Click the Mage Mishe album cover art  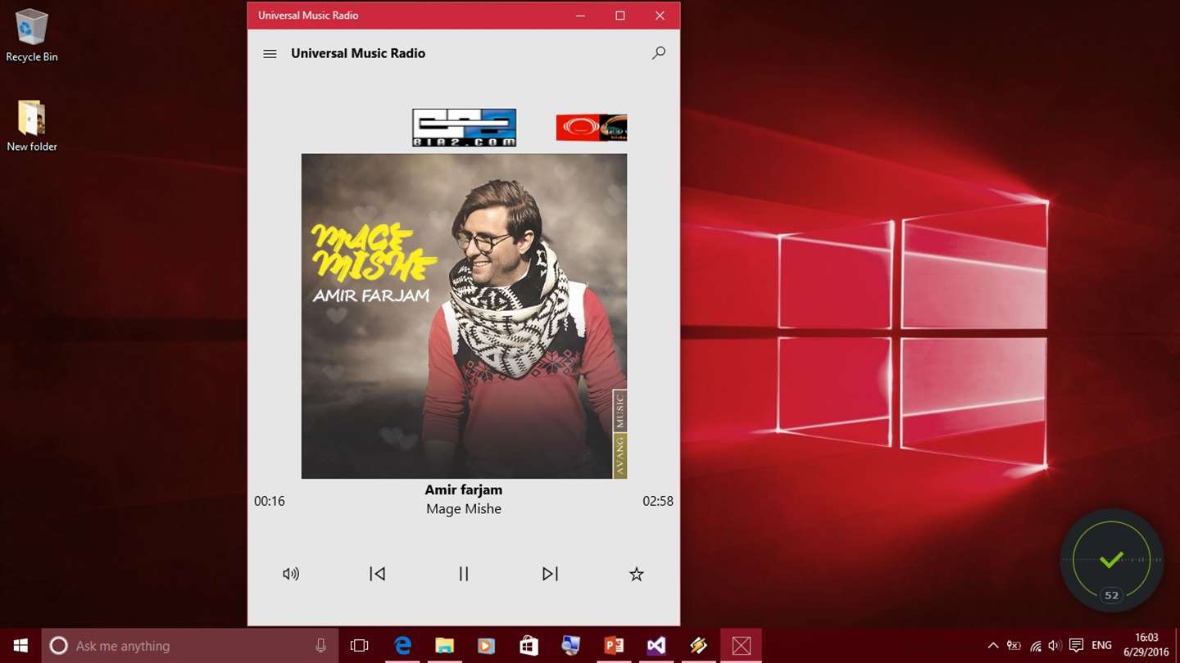click(464, 316)
